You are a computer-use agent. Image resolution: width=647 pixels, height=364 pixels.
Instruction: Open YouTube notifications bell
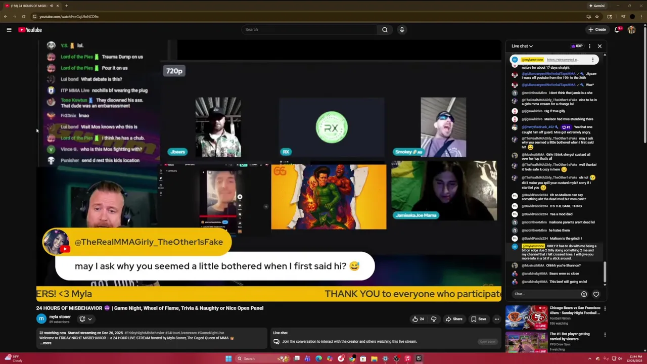[x=617, y=30]
